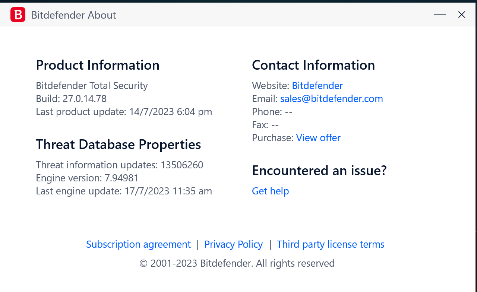Click the Last engine update line

[124, 191]
